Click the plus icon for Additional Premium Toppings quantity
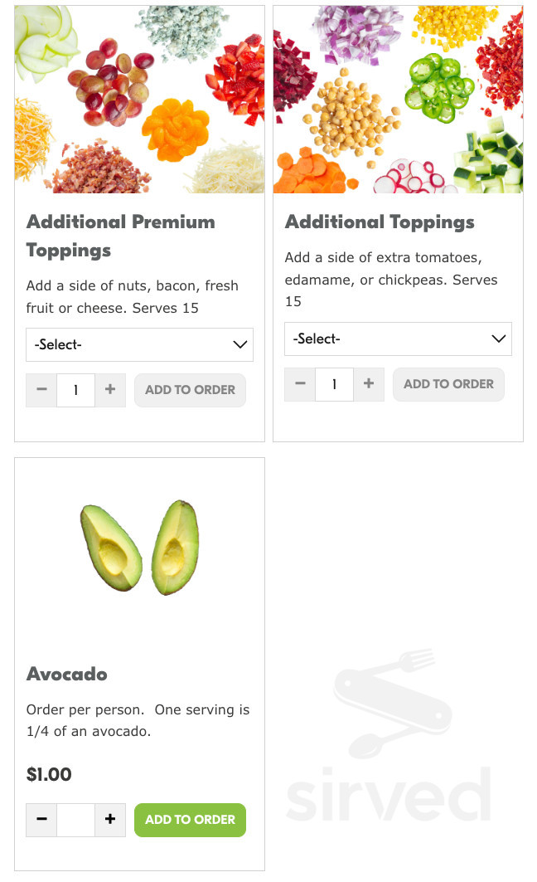The width and height of the screenshot is (537, 882). 109,390
